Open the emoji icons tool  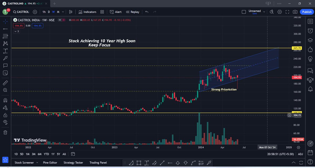(5, 73)
